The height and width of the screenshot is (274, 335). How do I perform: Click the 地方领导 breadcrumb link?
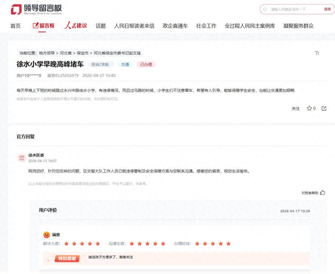(47, 53)
